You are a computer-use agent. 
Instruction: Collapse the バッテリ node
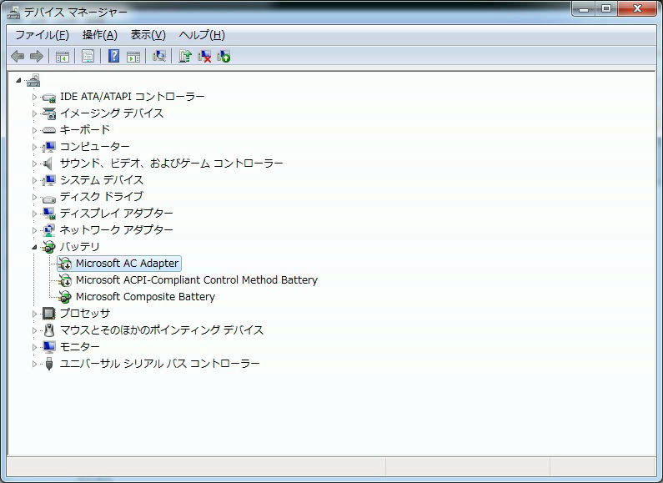pos(34,247)
